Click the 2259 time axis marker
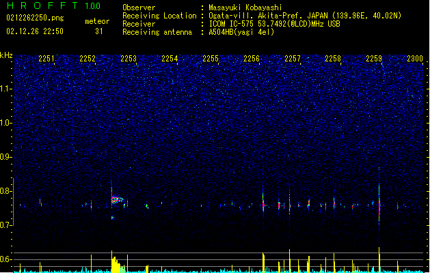The image size is (430, 273). (x=374, y=59)
